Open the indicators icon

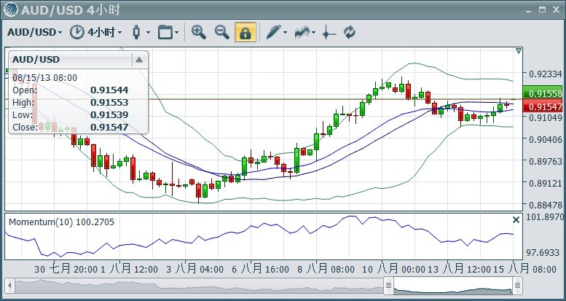pyautogui.click(x=302, y=33)
